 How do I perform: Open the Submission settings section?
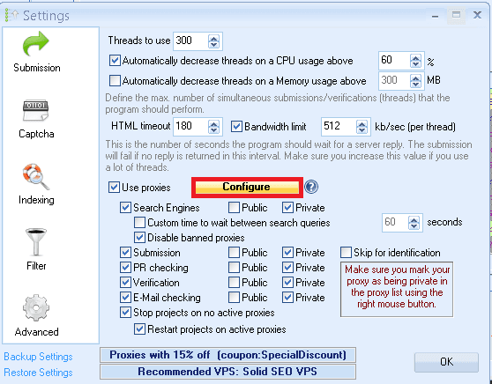tap(36, 52)
